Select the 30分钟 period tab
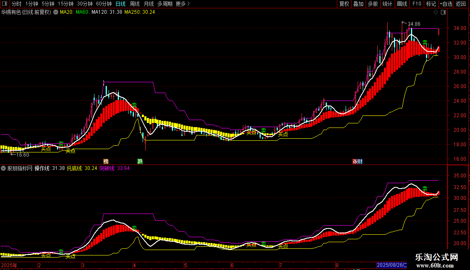470x270 pixels. coord(85,4)
